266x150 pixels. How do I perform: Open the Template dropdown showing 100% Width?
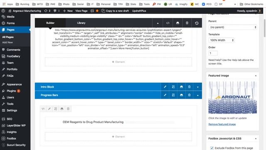(221, 40)
